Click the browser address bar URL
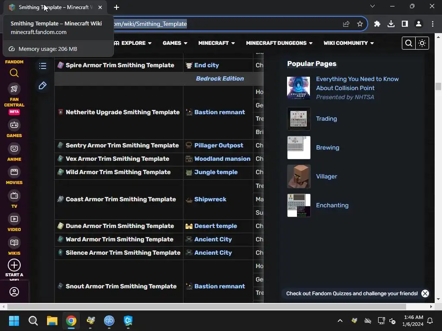Screen dimensions: 442x331 [150, 24]
